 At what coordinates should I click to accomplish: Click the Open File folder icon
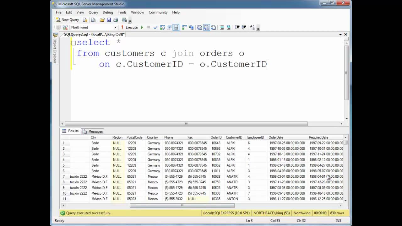click(102, 20)
